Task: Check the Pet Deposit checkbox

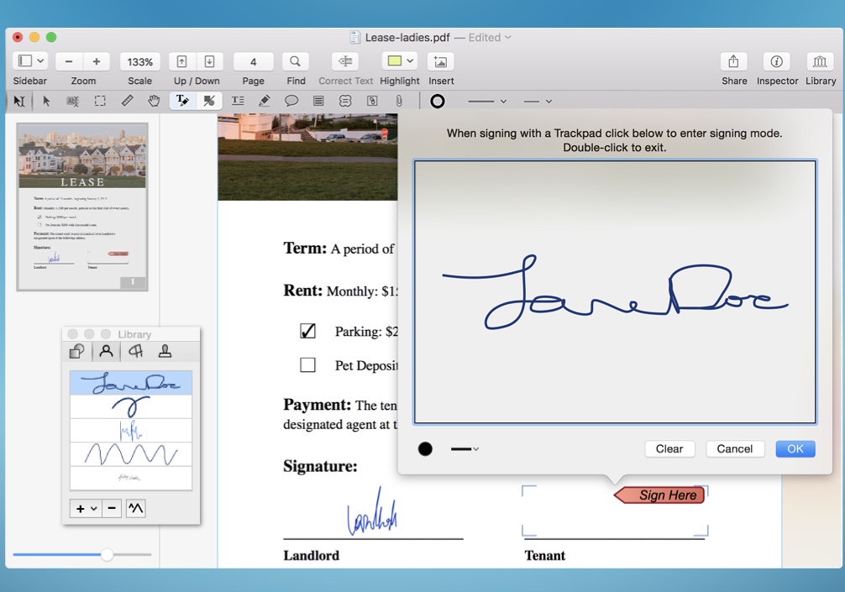Action: coord(307,365)
